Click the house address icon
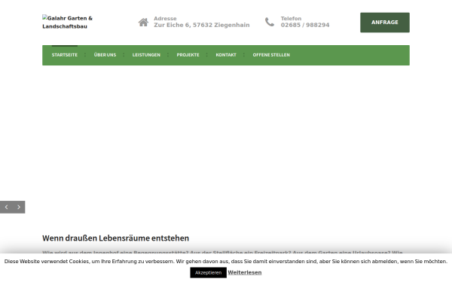 point(143,22)
